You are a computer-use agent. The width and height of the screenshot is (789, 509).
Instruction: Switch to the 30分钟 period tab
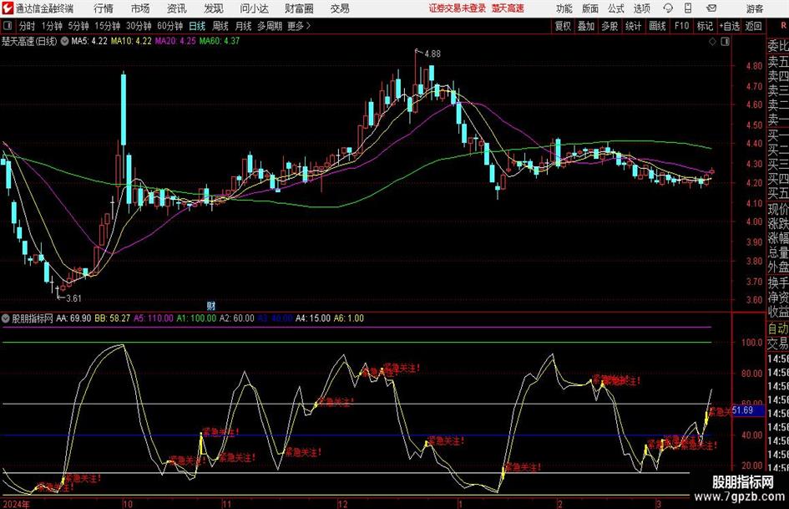(x=139, y=26)
